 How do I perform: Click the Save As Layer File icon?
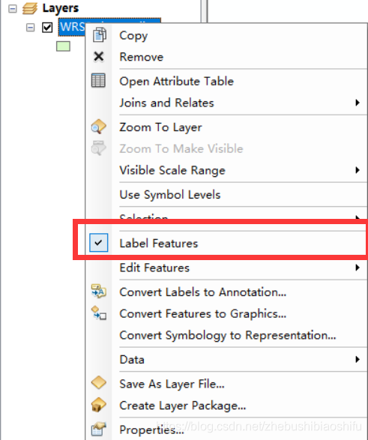[98, 383]
